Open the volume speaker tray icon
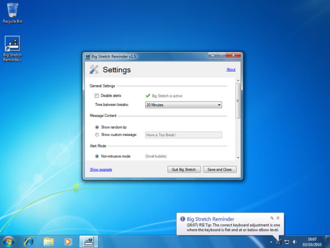330x248 pixels. point(295,242)
